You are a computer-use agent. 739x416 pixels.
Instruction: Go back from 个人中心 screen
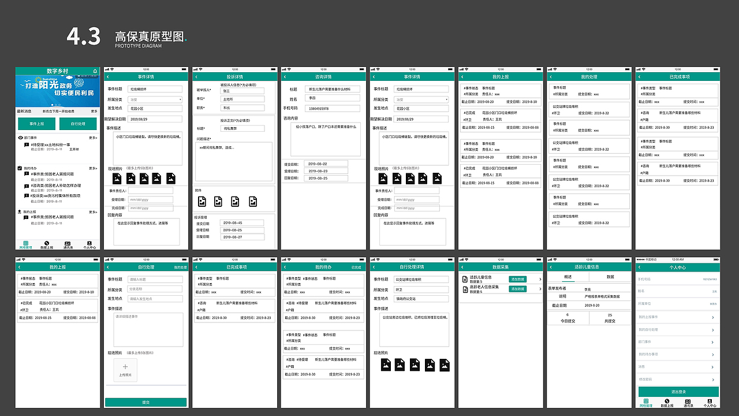[639, 268]
